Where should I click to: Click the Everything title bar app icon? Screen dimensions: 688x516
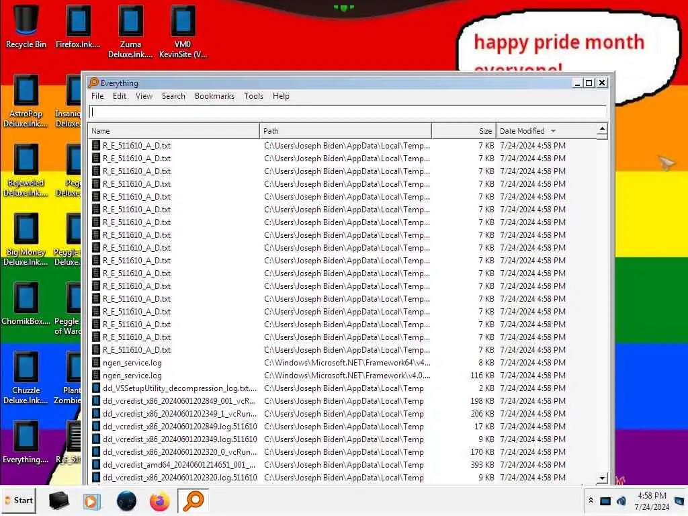pos(93,83)
